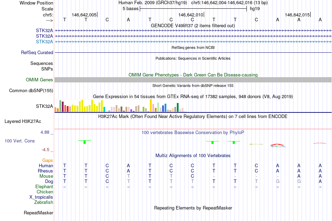Click the OMIM Genes track label
The image size is (332, 221).
point(39,80)
